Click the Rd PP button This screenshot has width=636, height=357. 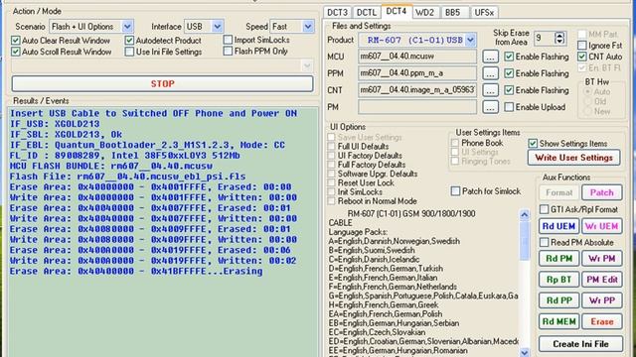558,300
